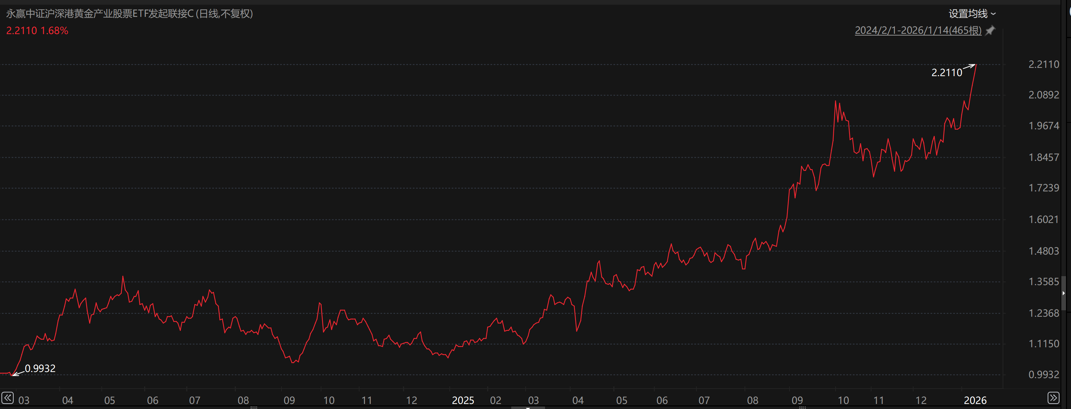1071x409 pixels.
Task: Click the 0.9932 low point annotation
Action: (40, 368)
